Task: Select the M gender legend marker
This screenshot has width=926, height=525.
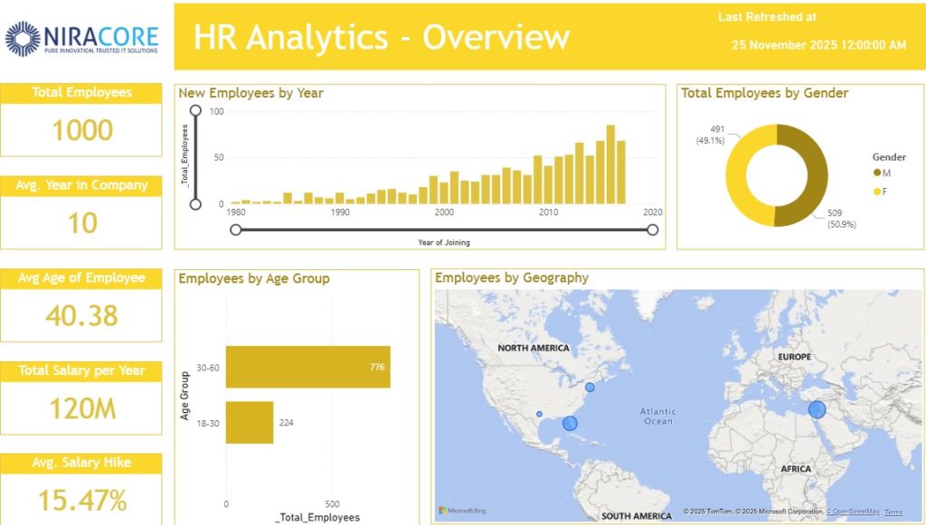Action: (877, 173)
